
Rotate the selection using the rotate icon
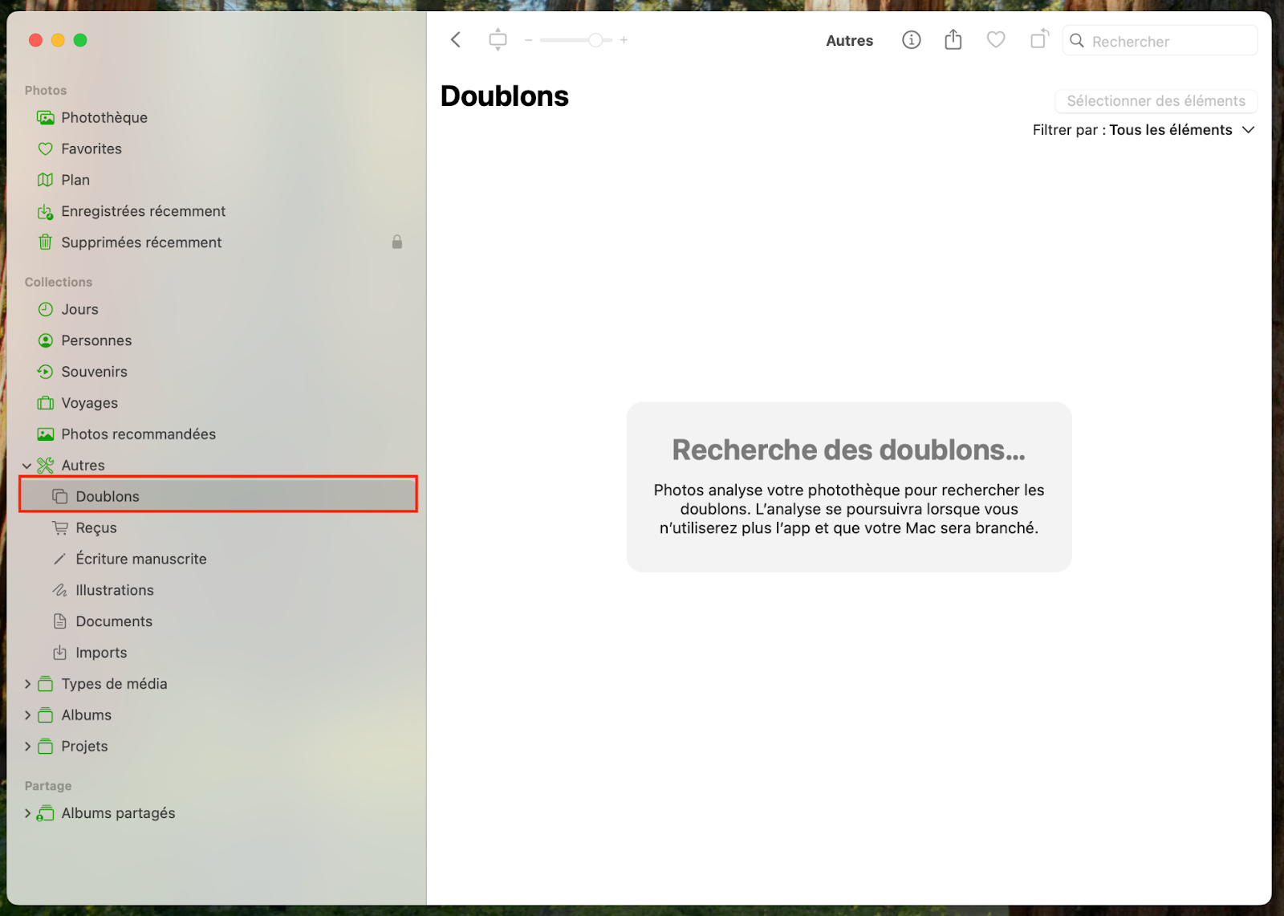pos(1038,39)
